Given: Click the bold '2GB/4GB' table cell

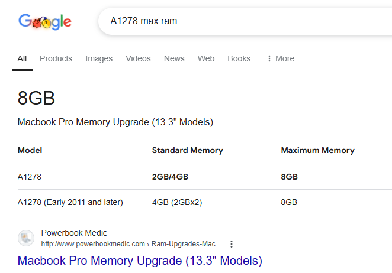Looking at the screenshot, I should (x=171, y=177).
